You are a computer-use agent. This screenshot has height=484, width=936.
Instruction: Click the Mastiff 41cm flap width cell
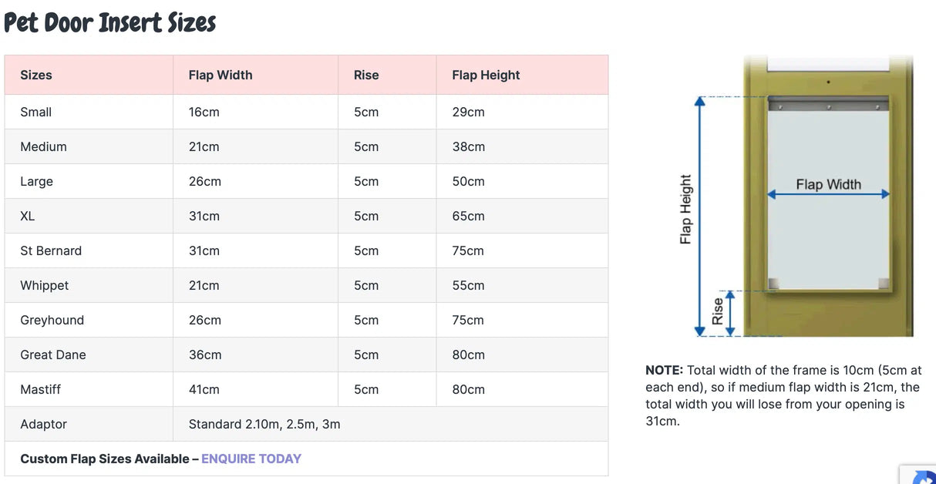click(204, 389)
